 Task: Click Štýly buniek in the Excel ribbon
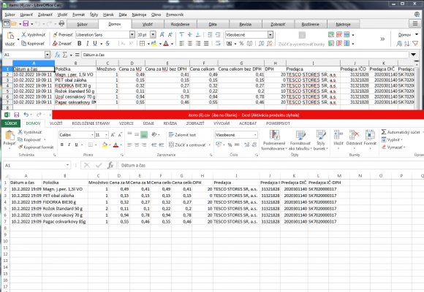[321, 140]
